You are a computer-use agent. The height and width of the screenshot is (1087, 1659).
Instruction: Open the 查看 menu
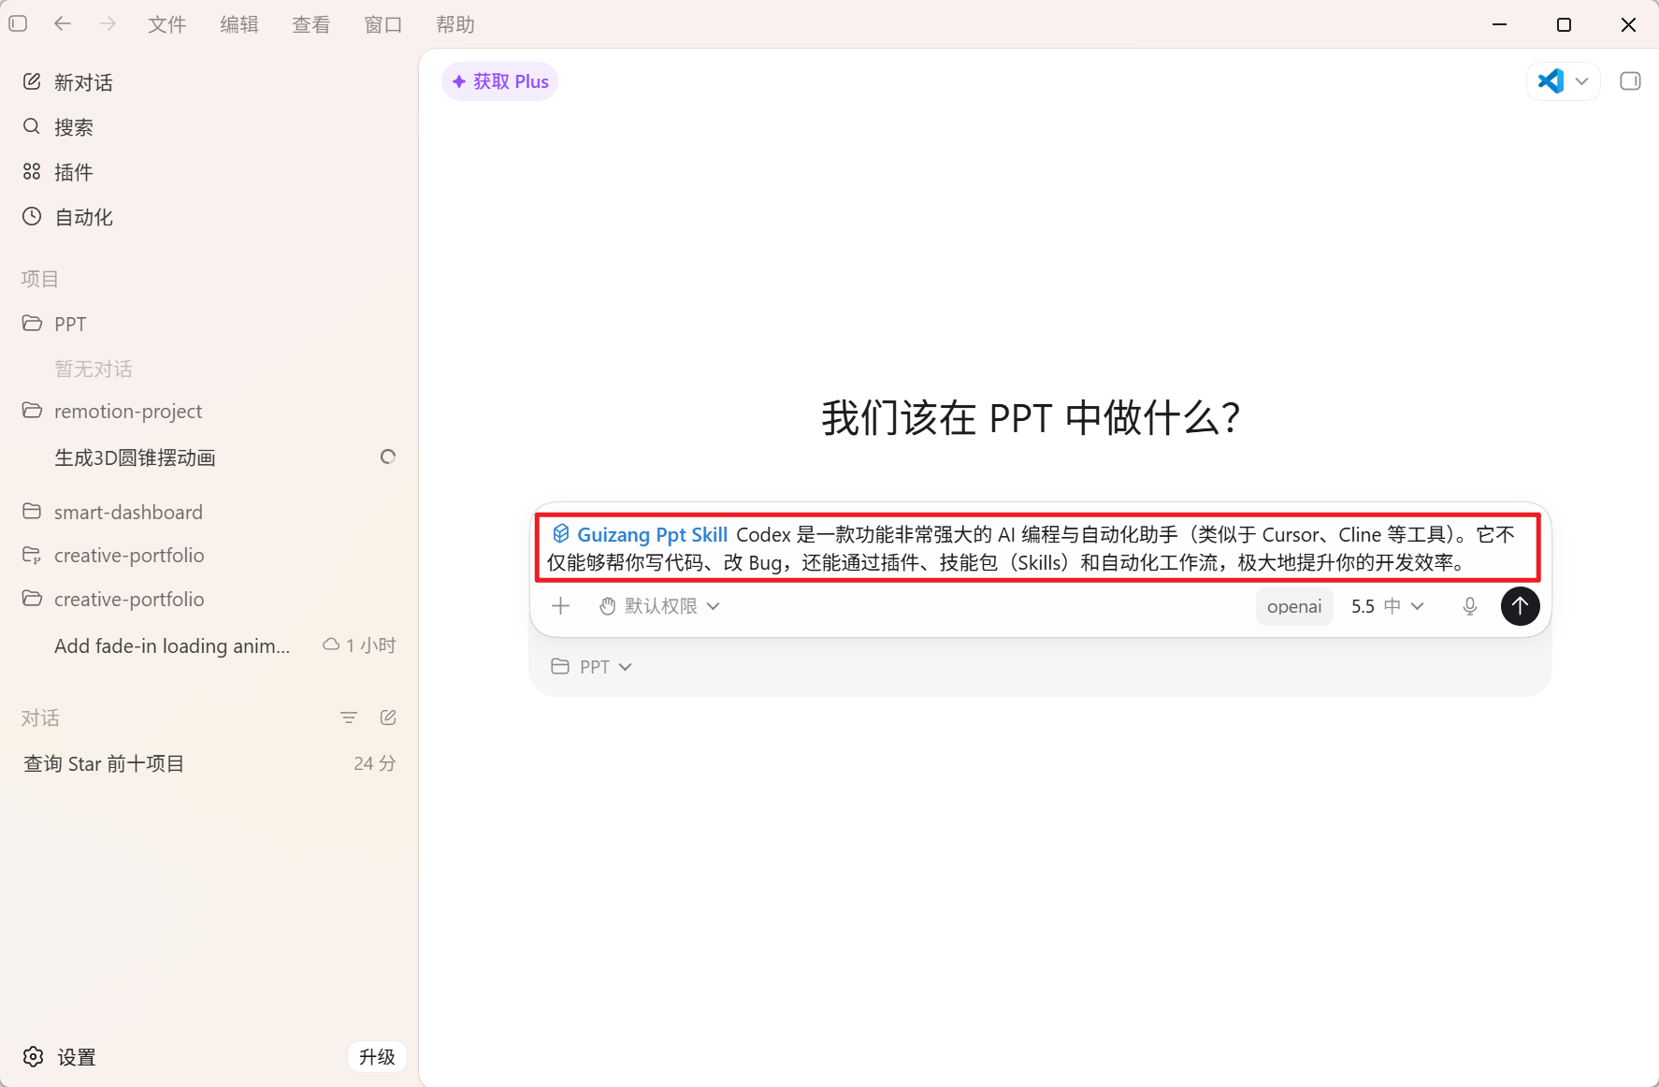pyautogui.click(x=311, y=24)
